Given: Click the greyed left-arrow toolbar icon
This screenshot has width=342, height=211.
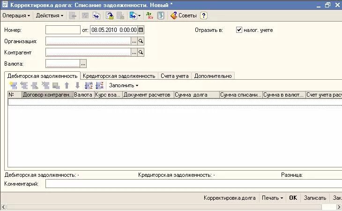Looking at the screenshot, I should click(73, 15).
